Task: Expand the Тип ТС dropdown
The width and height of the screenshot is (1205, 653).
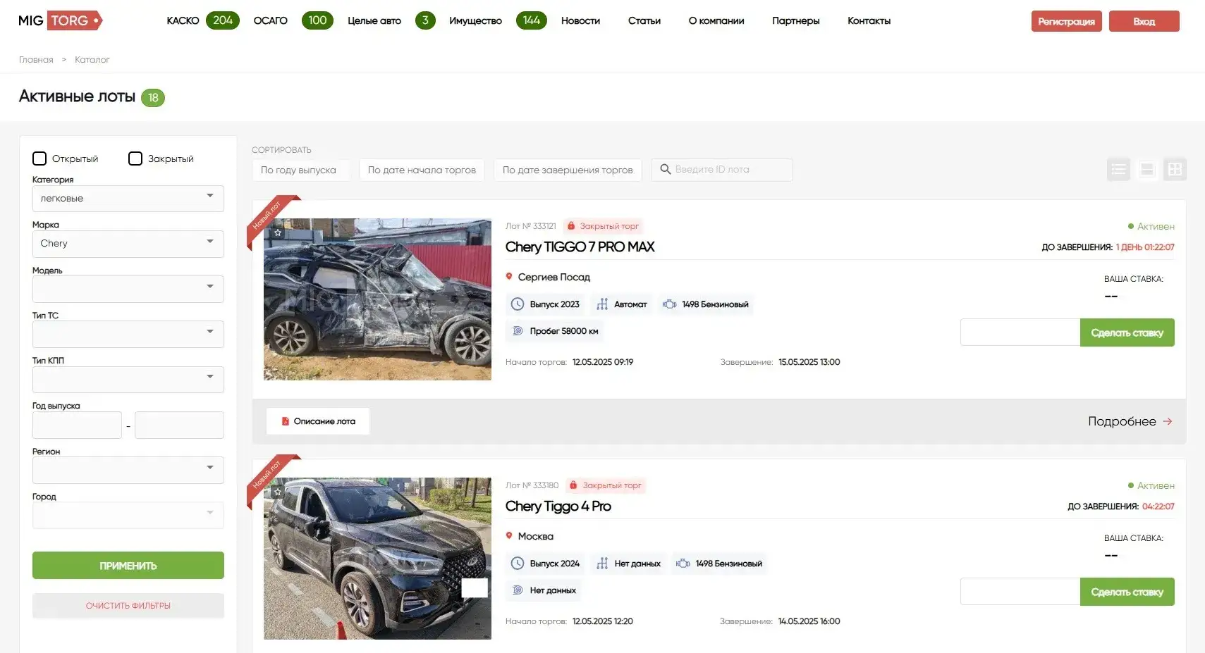Action: pyautogui.click(x=128, y=334)
